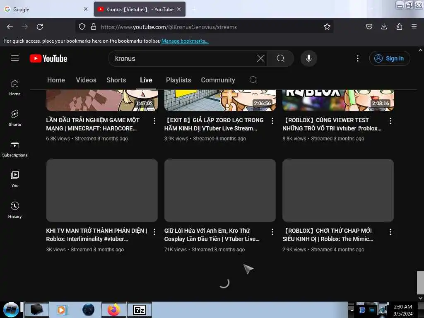The width and height of the screenshot is (424, 318).
Task: Click the 1:47:02 Minecraft thumbnail
Action: coord(102,100)
